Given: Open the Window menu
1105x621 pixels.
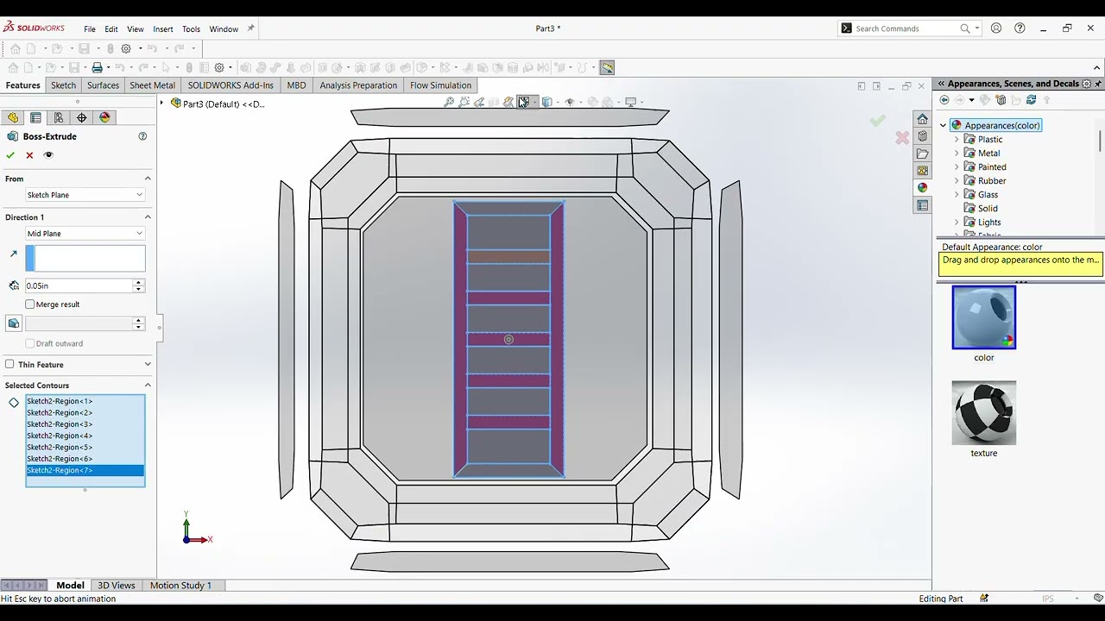Looking at the screenshot, I should [224, 28].
